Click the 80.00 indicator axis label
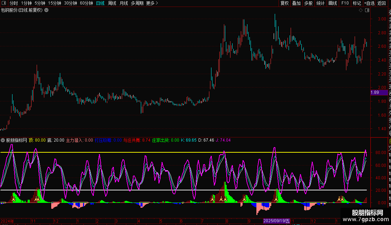 click(381, 153)
